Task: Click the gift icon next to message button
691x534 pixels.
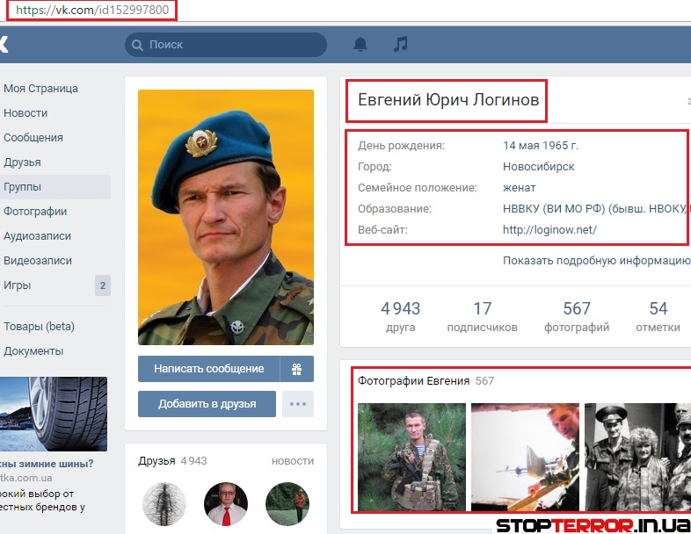Action: [x=296, y=369]
